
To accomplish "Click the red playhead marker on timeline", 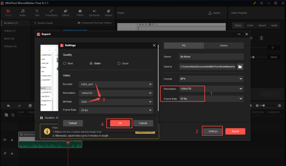I will [x=68, y=142].
